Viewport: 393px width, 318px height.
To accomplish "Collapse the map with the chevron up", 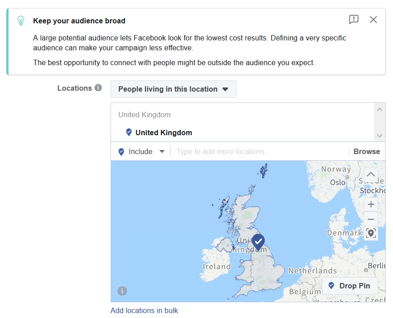I will click(x=371, y=175).
